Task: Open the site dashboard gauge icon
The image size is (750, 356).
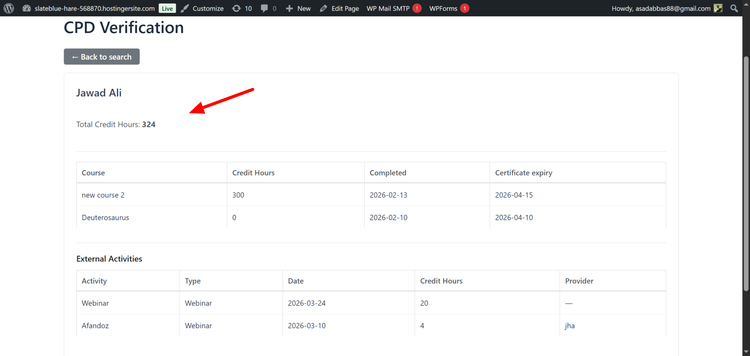Action: [26, 8]
